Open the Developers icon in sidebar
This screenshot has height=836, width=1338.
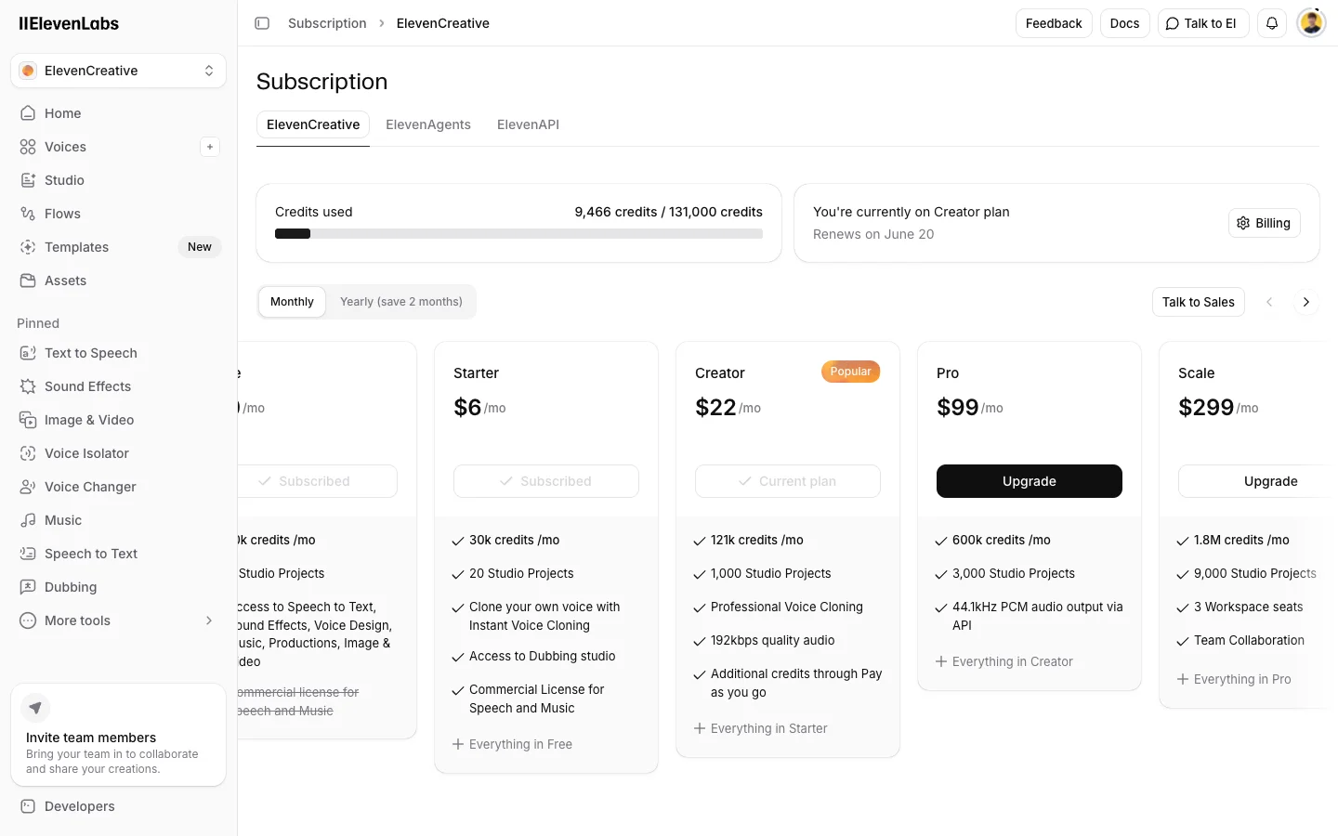pyautogui.click(x=28, y=806)
